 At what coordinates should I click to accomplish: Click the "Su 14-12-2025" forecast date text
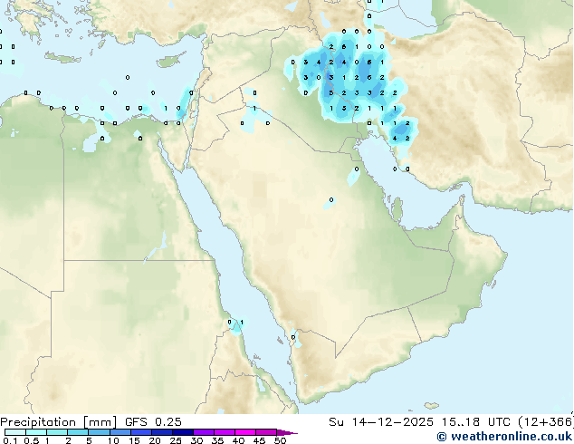(381, 422)
